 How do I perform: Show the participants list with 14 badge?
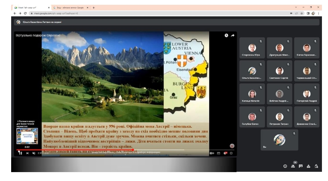[293, 166]
